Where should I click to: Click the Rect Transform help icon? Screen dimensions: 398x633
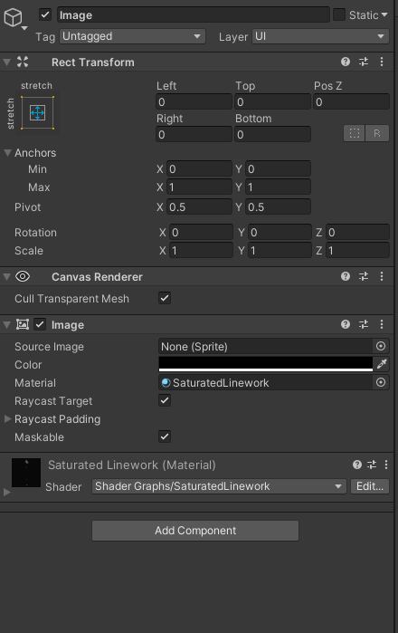point(346,62)
